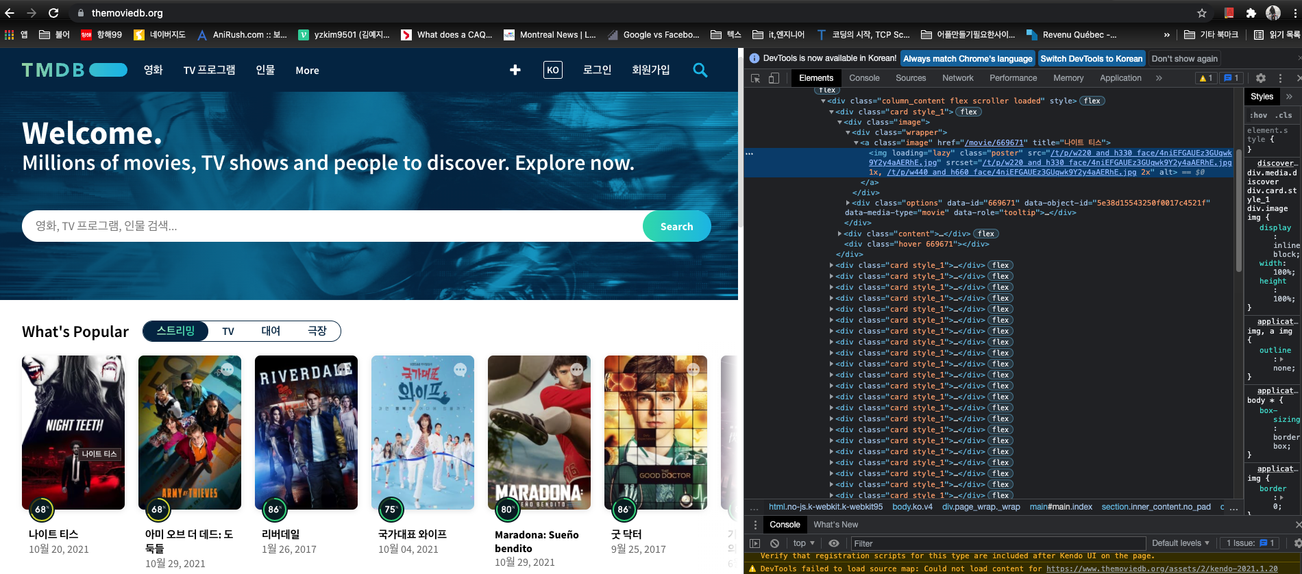
Task: Open the magnifier search icon in TMDB header
Action: click(x=700, y=70)
